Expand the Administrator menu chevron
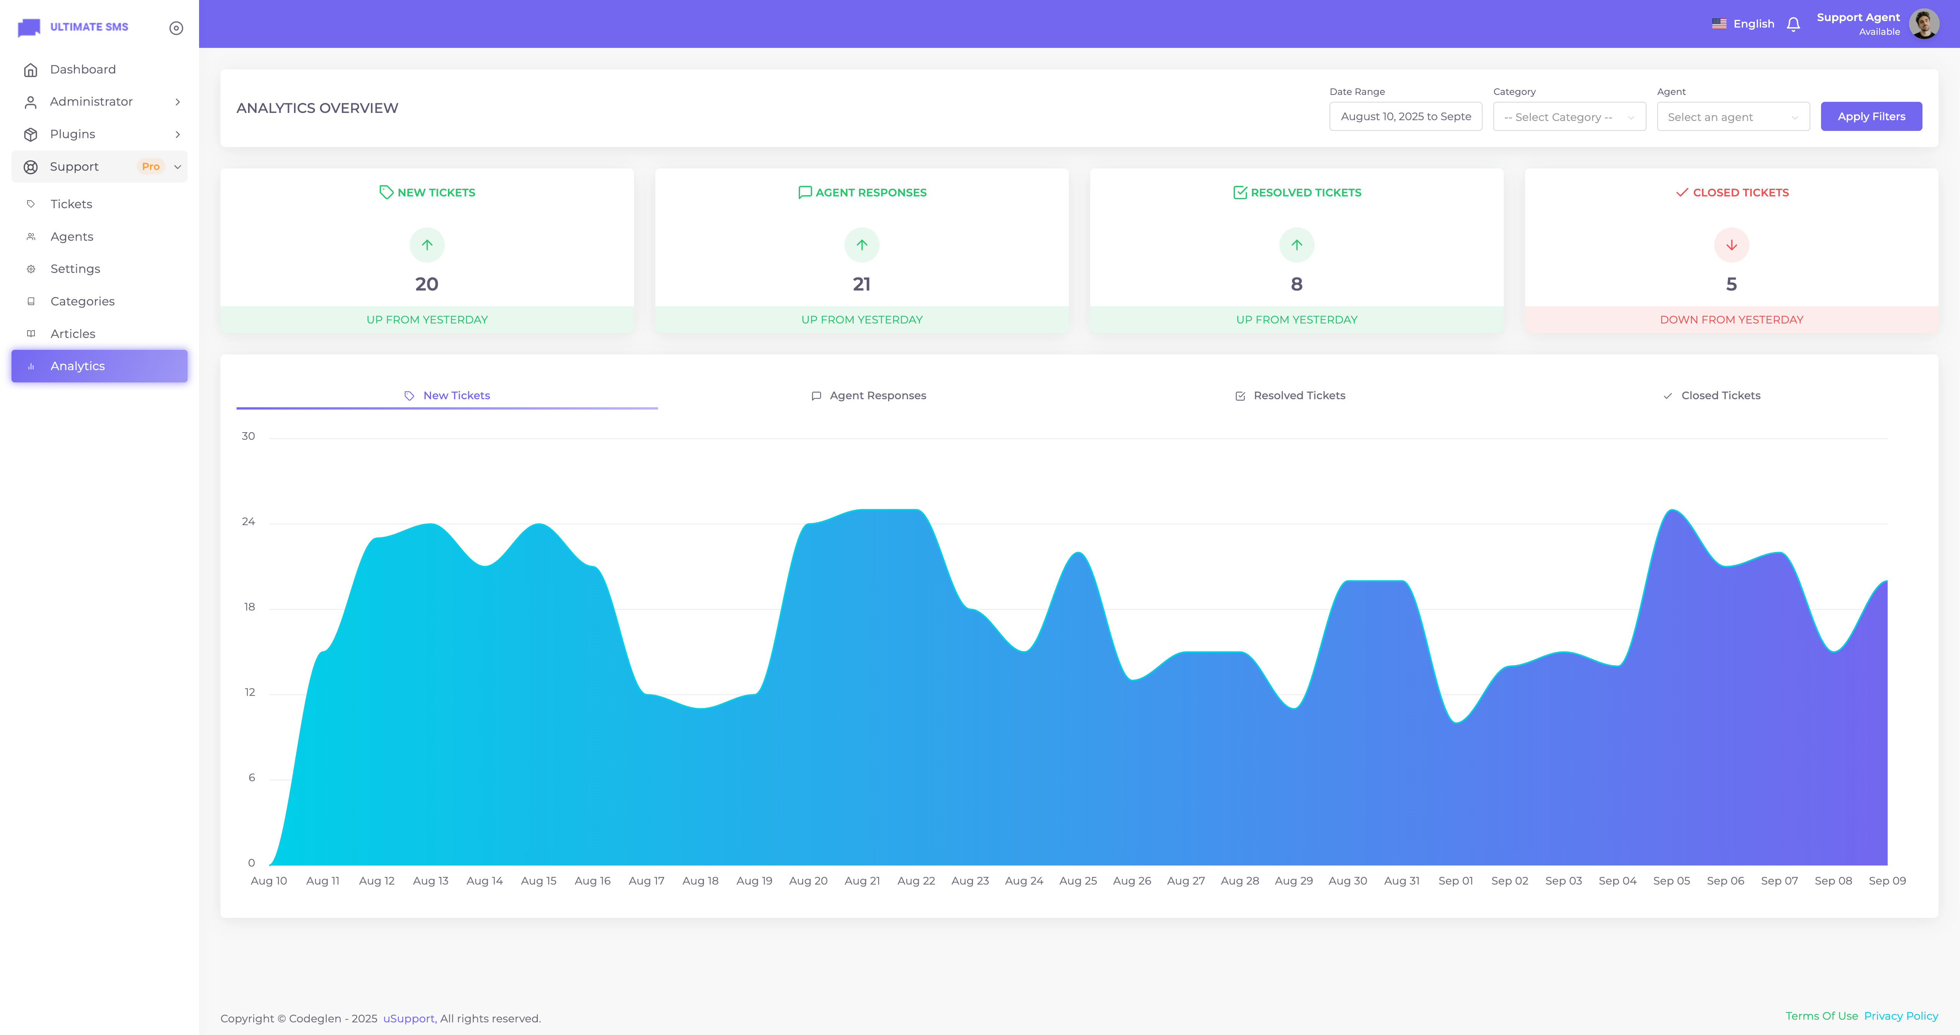 pyautogui.click(x=177, y=102)
